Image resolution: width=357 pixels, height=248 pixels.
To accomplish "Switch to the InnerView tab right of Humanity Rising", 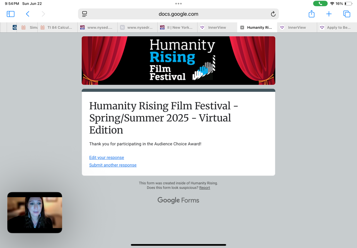I will [297, 28].
